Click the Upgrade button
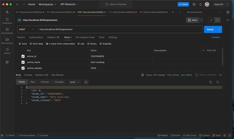Image resolution: width=234 pixels, height=139 pixels. [218, 4]
